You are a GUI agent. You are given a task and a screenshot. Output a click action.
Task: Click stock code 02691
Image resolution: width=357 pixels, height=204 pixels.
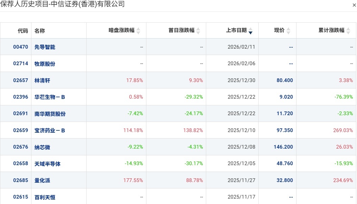pos(21,113)
